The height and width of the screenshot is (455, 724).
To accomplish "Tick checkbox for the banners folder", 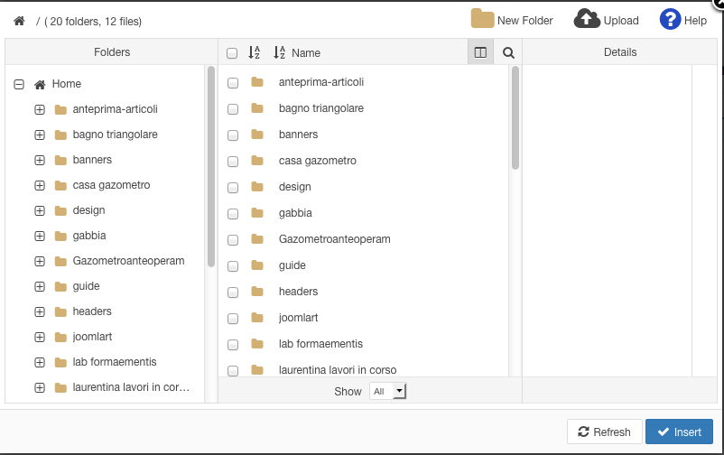I will [233, 135].
